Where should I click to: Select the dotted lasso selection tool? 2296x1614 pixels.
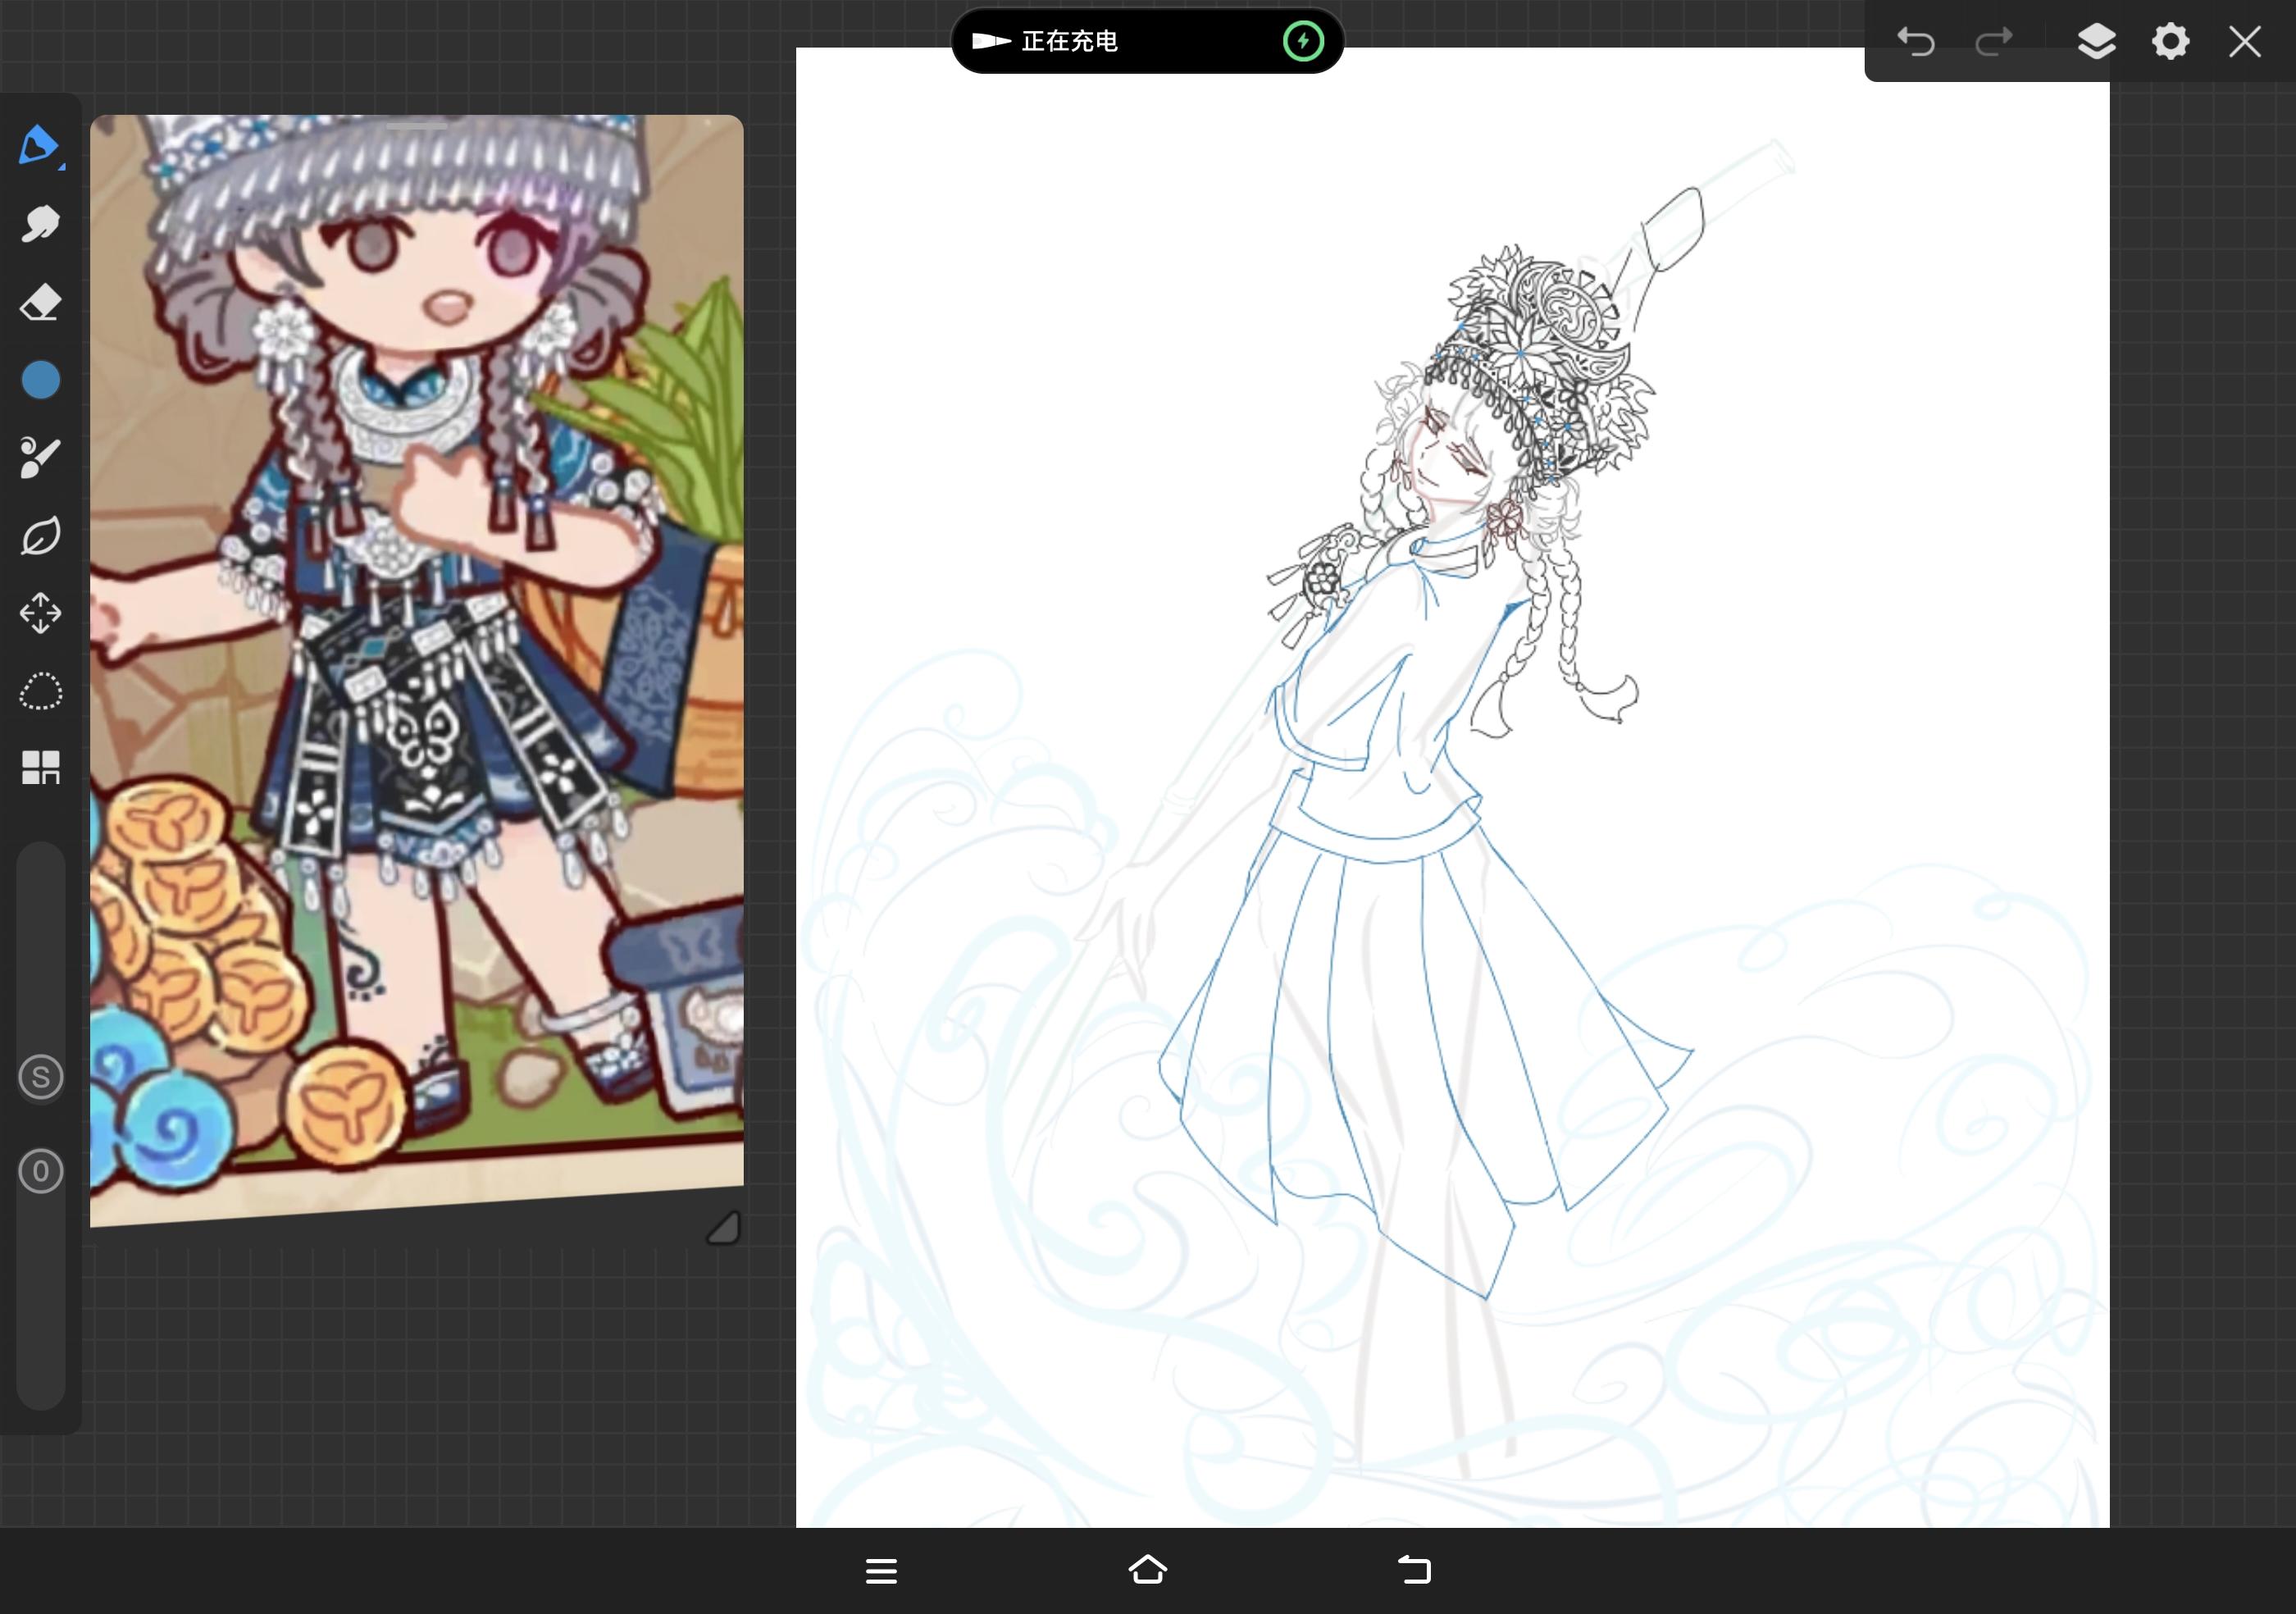[x=40, y=691]
